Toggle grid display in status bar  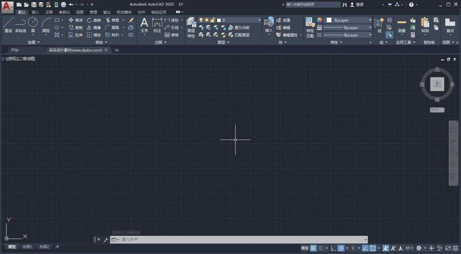point(314,248)
